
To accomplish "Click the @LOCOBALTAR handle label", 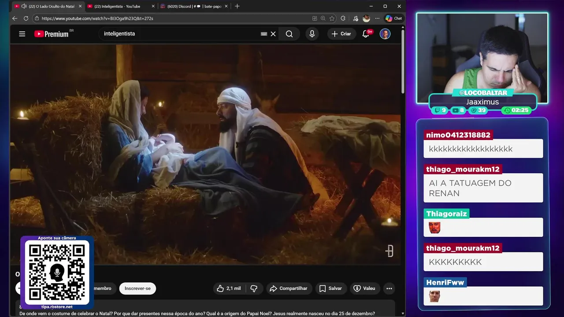I will pyautogui.click(x=482, y=93).
